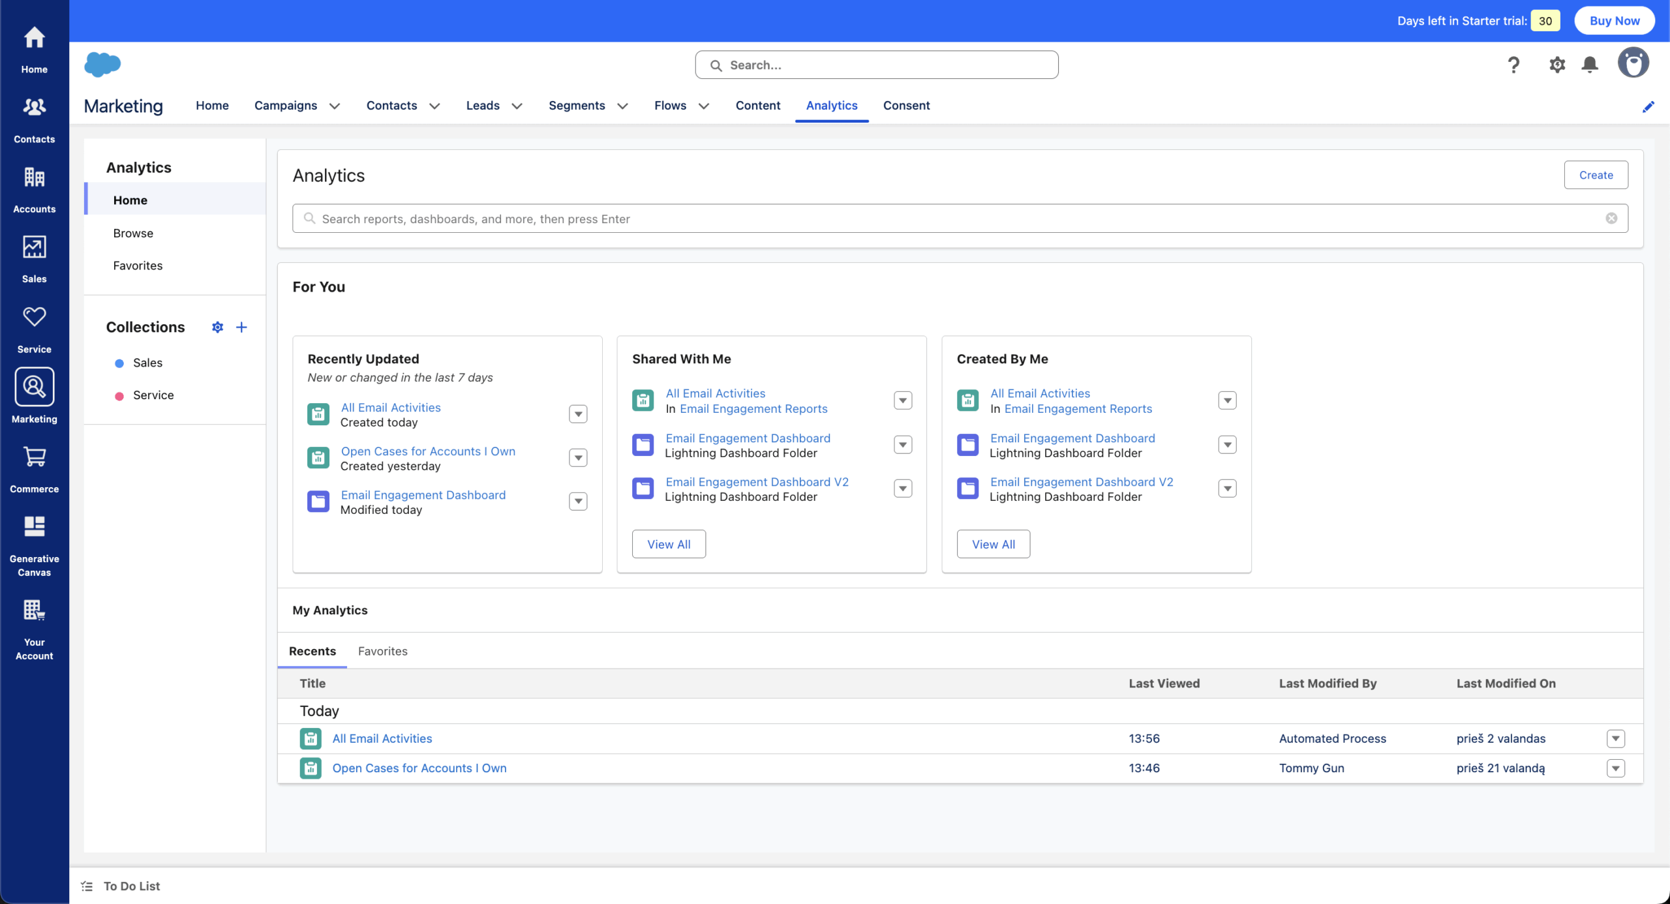Screen dimensions: 1670x904
Task: Click the search reports and dashboards field
Action: tap(960, 218)
